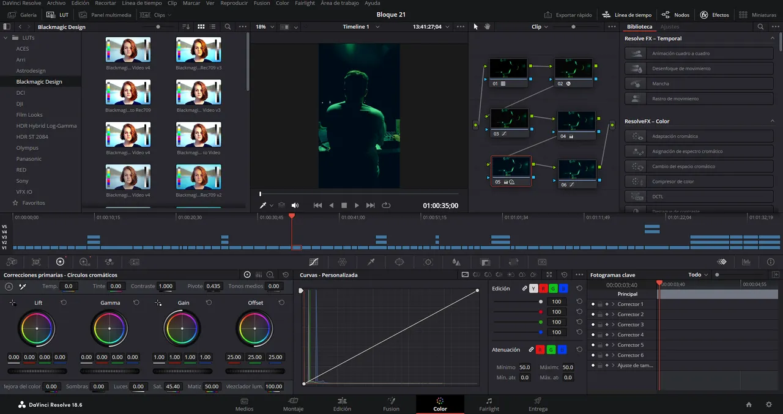The image size is (783, 414).
Task: Open the RGB mixer palette
Action: click(x=109, y=262)
